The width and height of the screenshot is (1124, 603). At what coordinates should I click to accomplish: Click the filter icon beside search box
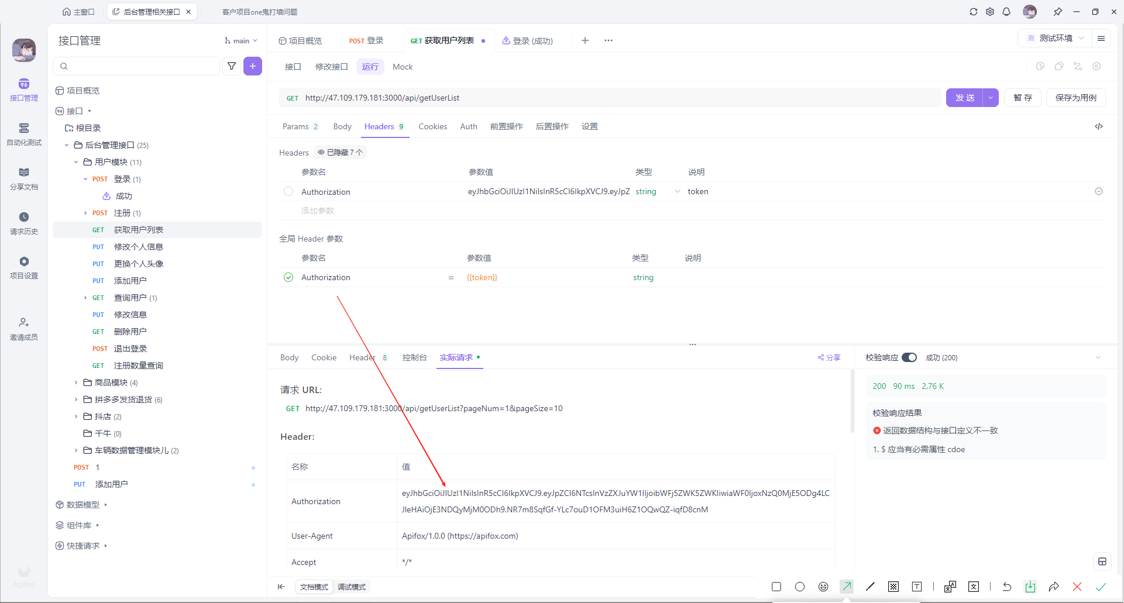coord(232,66)
